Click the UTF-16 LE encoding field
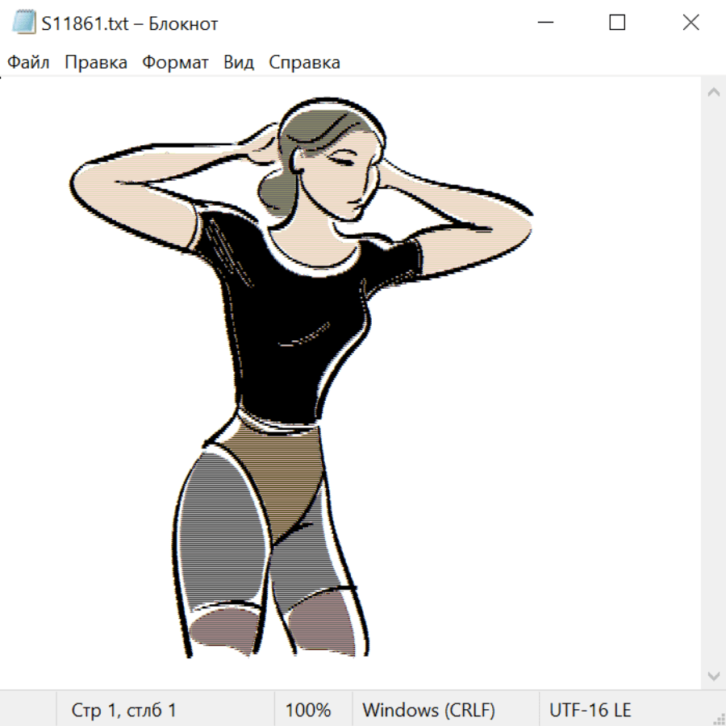This screenshot has height=726, width=726. [x=590, y=711]
